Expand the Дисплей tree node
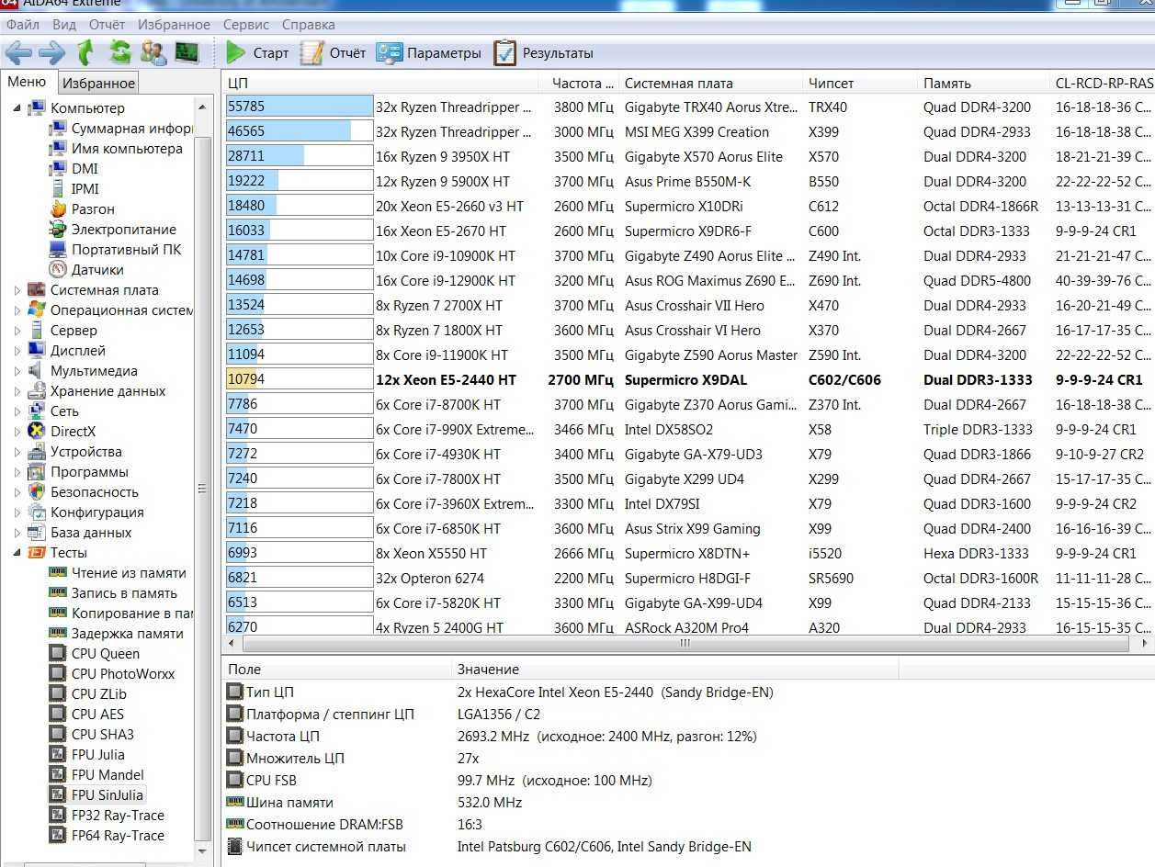This screenshot has width=1155, height=867. coord(17,351)
